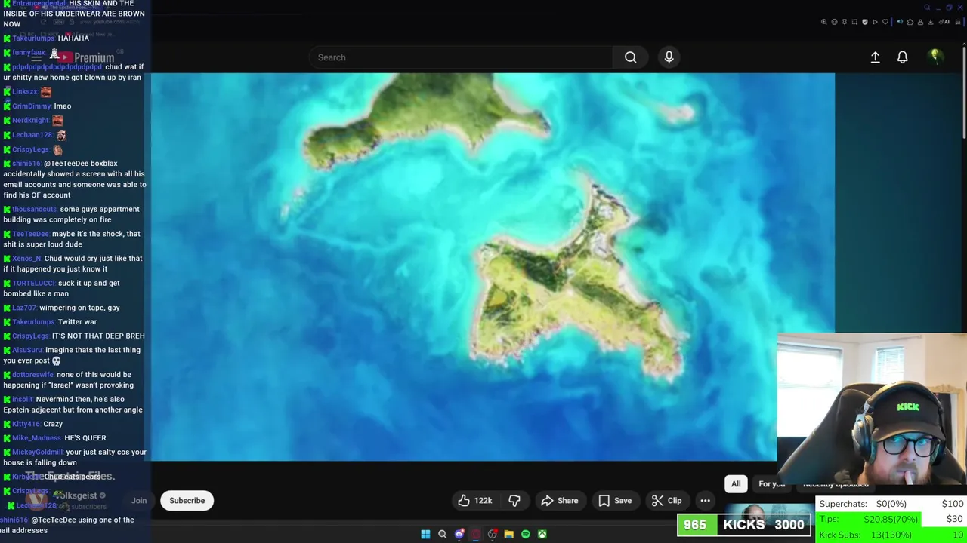The width and height of the screenshot is (967, 543).
Task: Click chat username TORTELUCCI
Action: pos(34,284)
